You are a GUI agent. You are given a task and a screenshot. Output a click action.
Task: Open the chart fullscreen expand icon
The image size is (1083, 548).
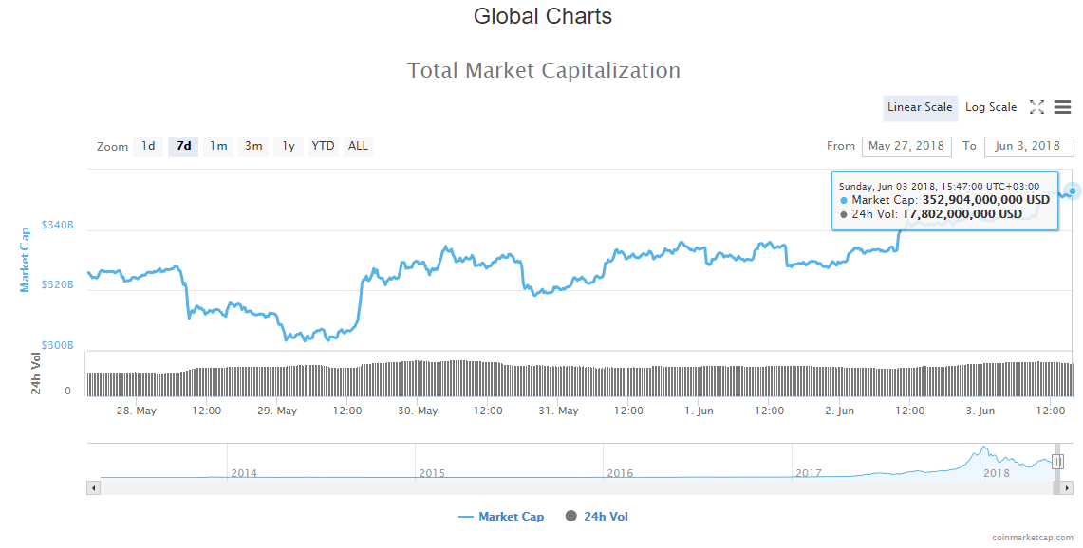click(1036, 107)
